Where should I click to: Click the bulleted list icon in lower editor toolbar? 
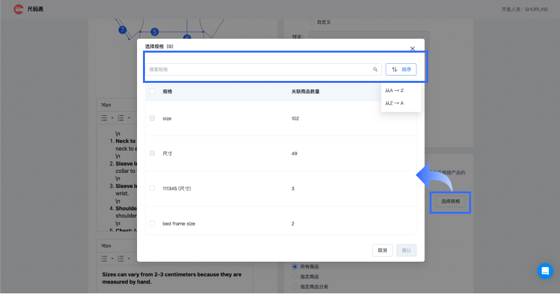click(x=104, y=258)
